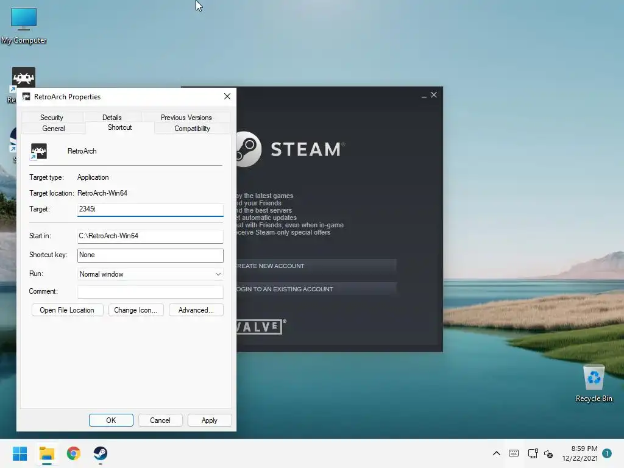Open the notification badge in taskbar
Screen dimensions: 624x468
point(607,453)
